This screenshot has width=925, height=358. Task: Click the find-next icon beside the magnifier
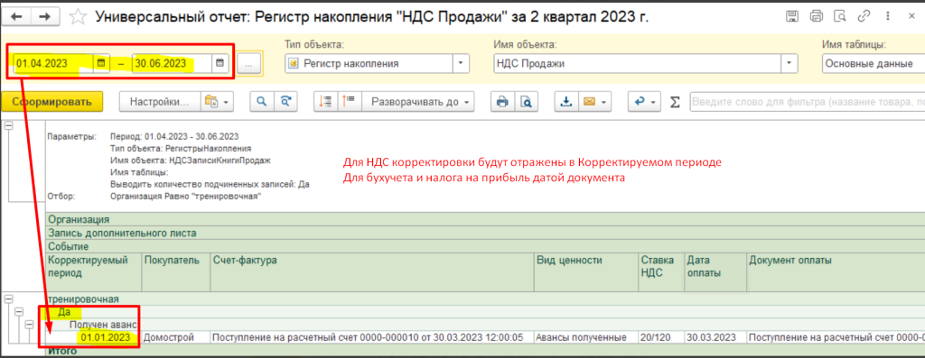[x=285, y=101]
